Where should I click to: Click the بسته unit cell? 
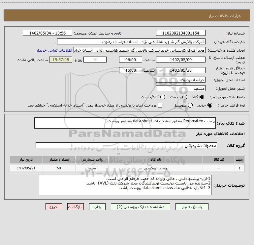pyautogui.click(x=92, y=168)
